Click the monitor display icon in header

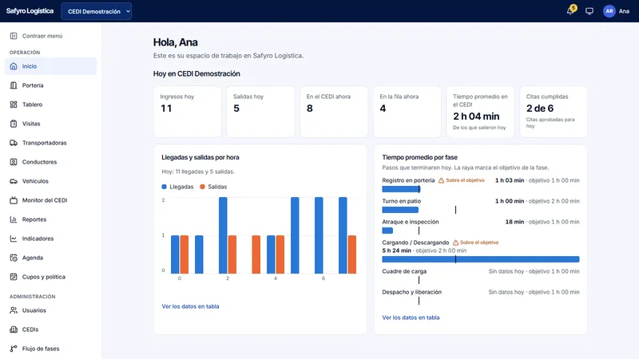tap(589, 11)
